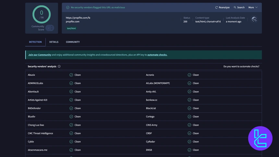Click the Blueliv clean check icon
Viewport: 279px width, 157px height.
click(71, 116)
